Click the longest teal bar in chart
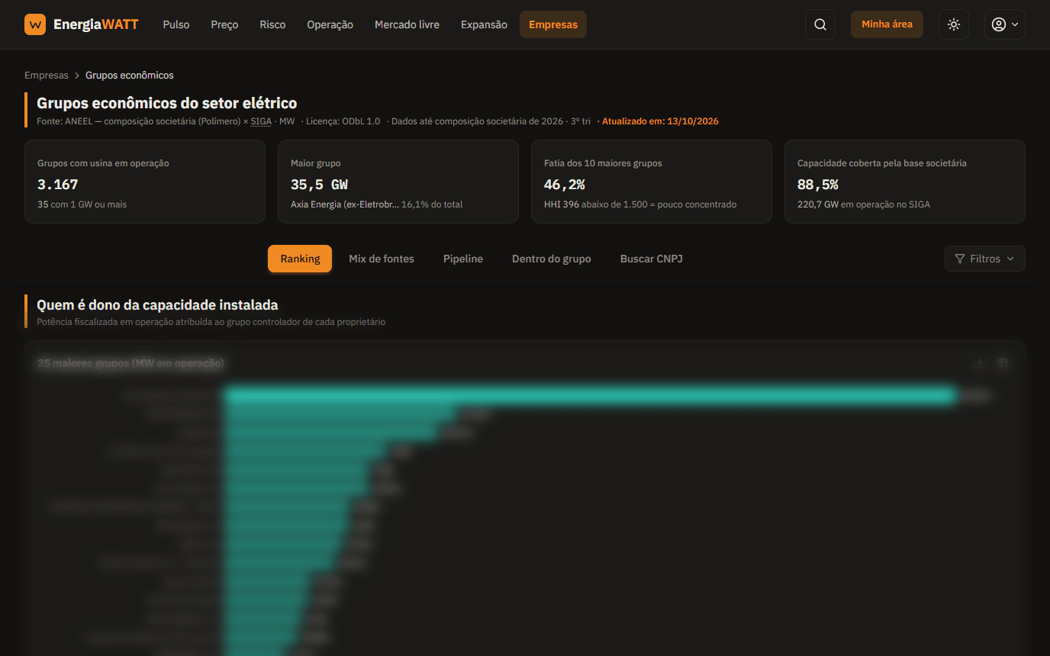This screenshot has width=1050, height=656. pos(590,396)
